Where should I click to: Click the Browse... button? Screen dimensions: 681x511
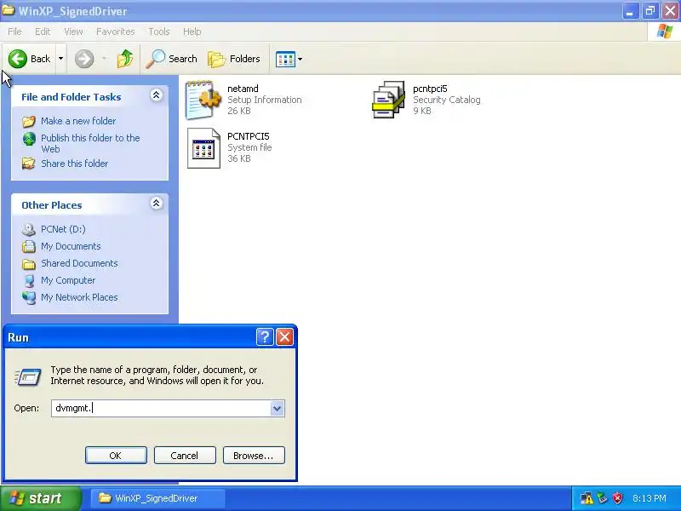(x=254, y=456)
